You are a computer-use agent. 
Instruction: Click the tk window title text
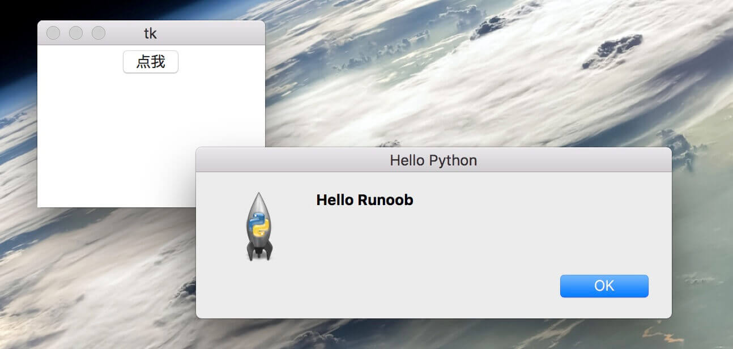[150, 33]
